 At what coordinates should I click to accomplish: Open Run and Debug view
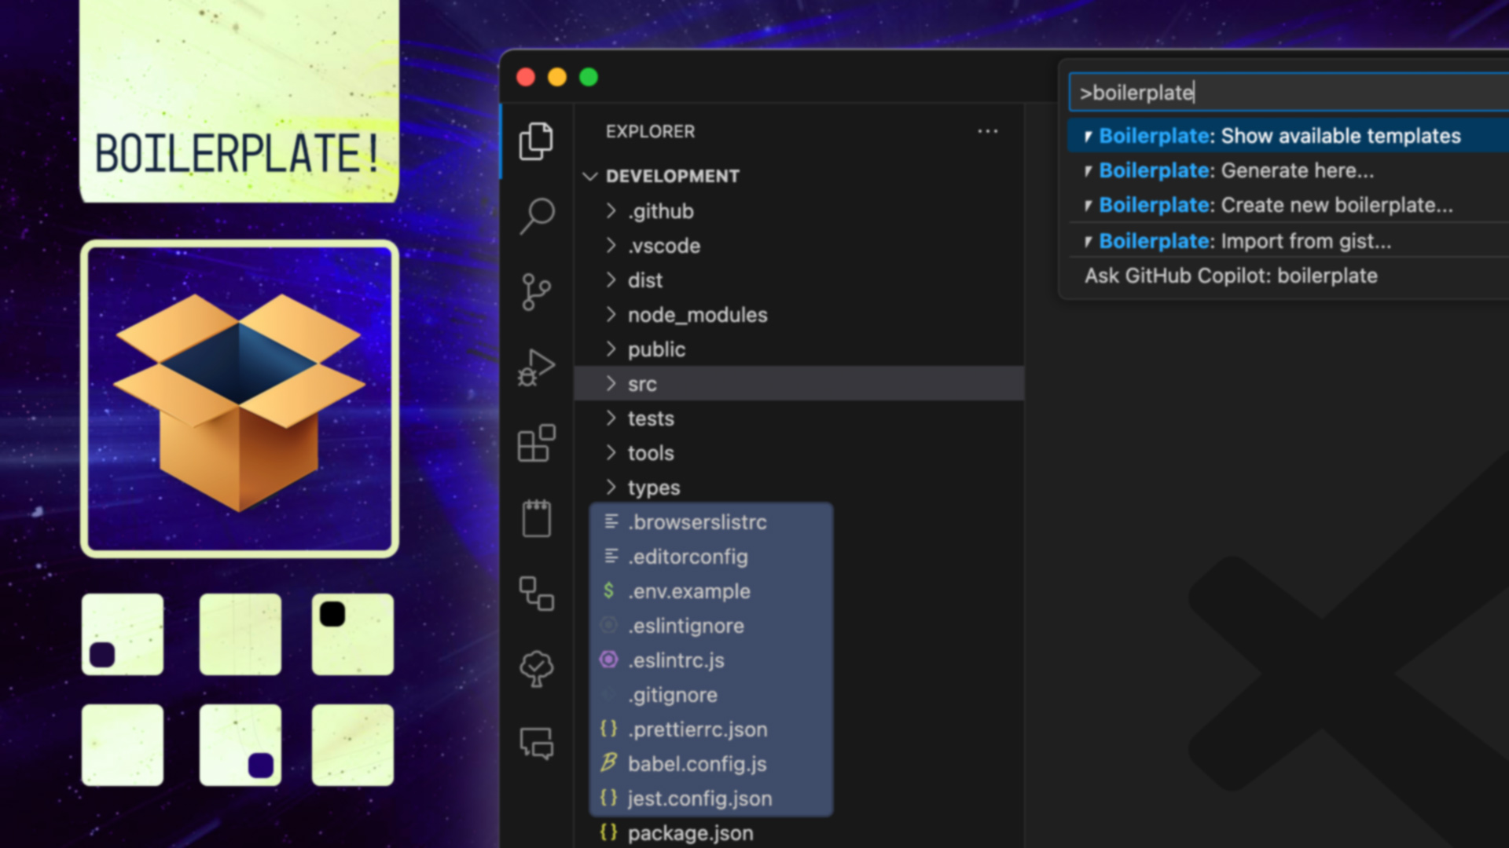[x=536, y=367]
